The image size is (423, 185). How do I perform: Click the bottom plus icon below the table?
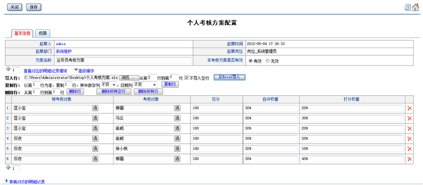(8, 168)
